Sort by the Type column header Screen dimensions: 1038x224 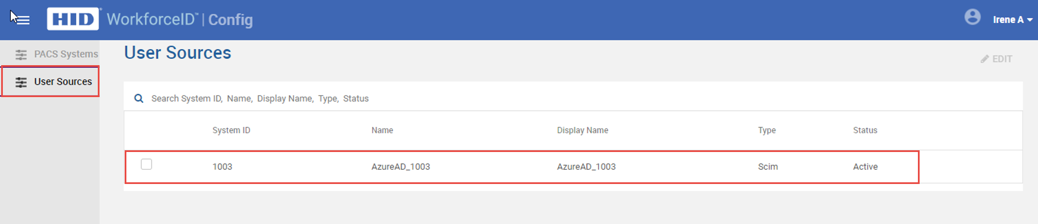click(766, 130)
